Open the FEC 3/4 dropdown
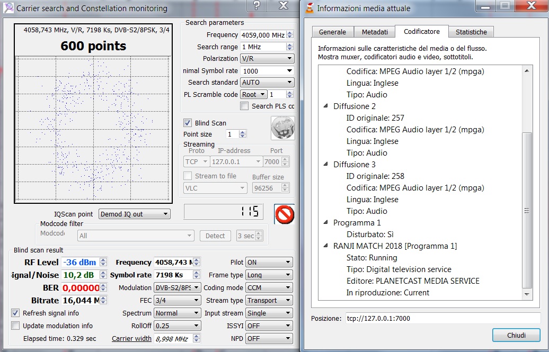549x352 pixels. [178, 300]
